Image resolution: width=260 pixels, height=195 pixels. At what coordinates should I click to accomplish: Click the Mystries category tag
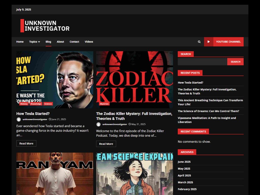pos(104,104)
